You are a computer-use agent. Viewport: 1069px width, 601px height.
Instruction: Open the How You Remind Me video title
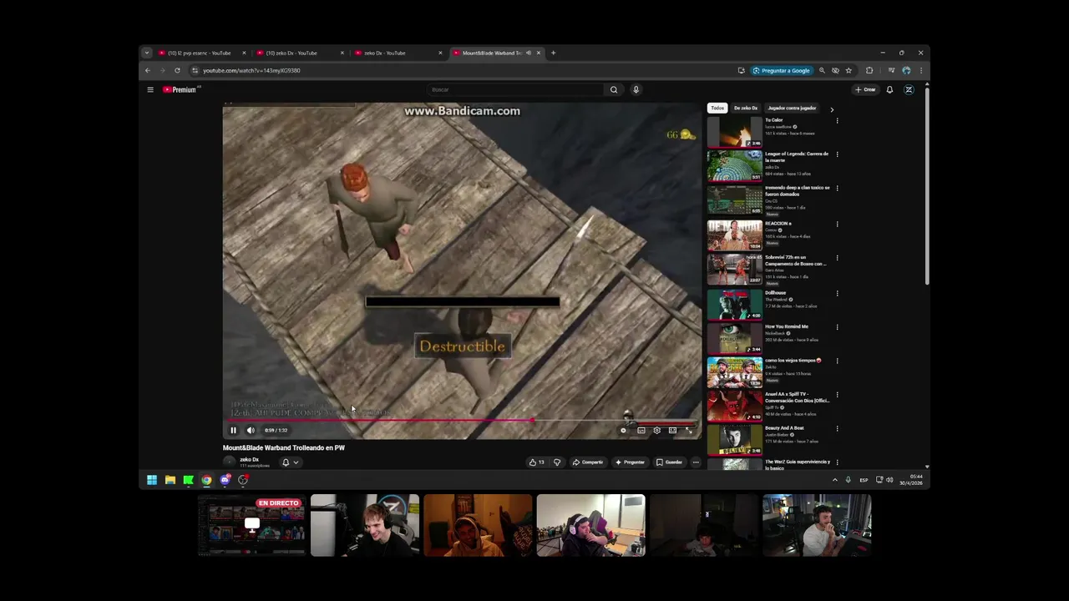[x=787, y=326]
